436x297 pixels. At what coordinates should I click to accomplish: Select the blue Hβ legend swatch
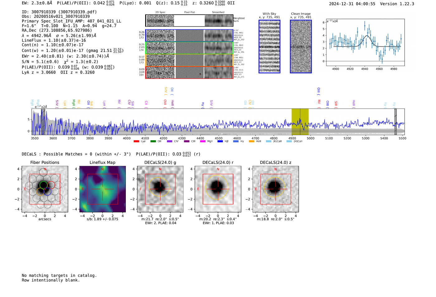220,141
